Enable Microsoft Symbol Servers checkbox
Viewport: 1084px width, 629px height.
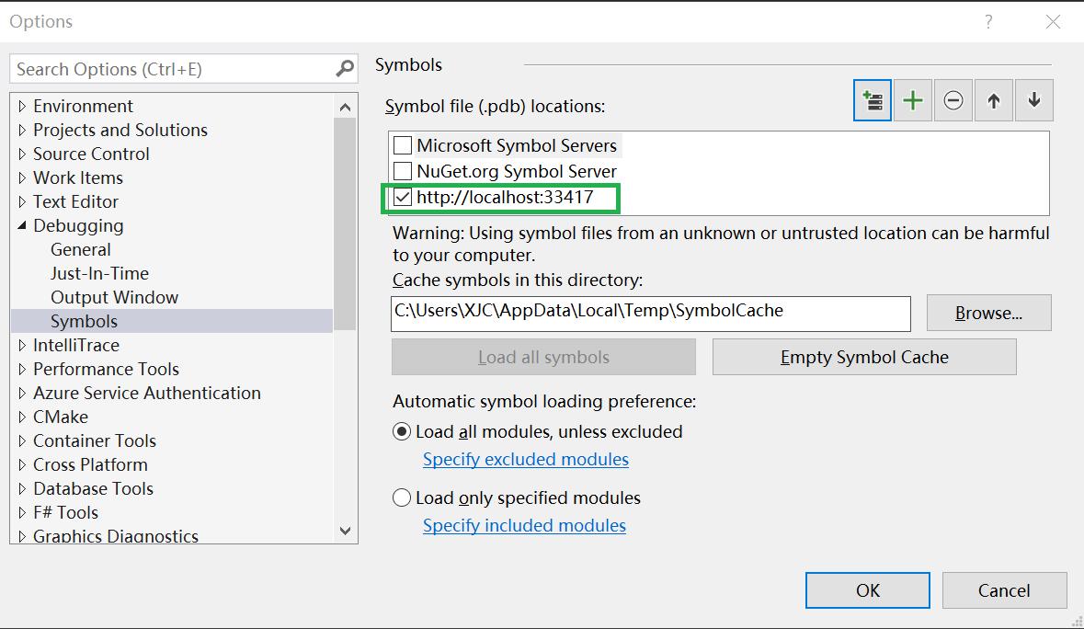tap(403, 145)
